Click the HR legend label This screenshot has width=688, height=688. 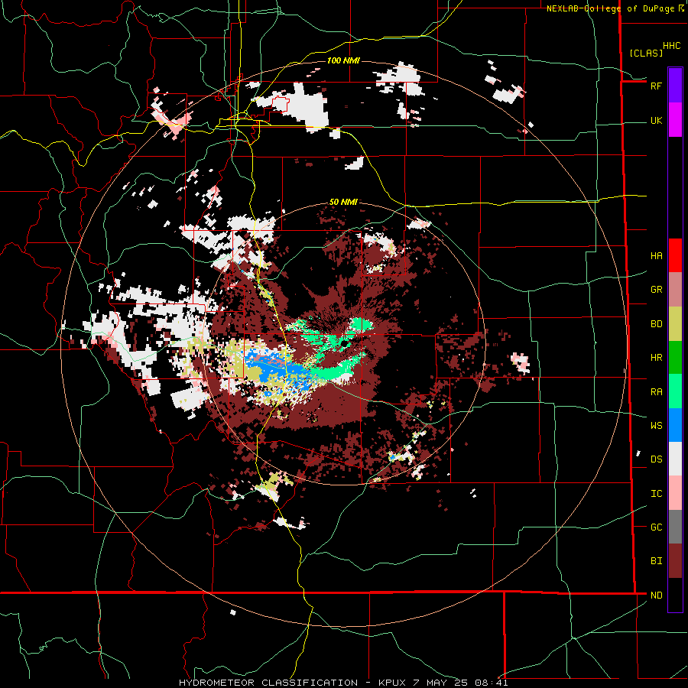tap(656, 358)
